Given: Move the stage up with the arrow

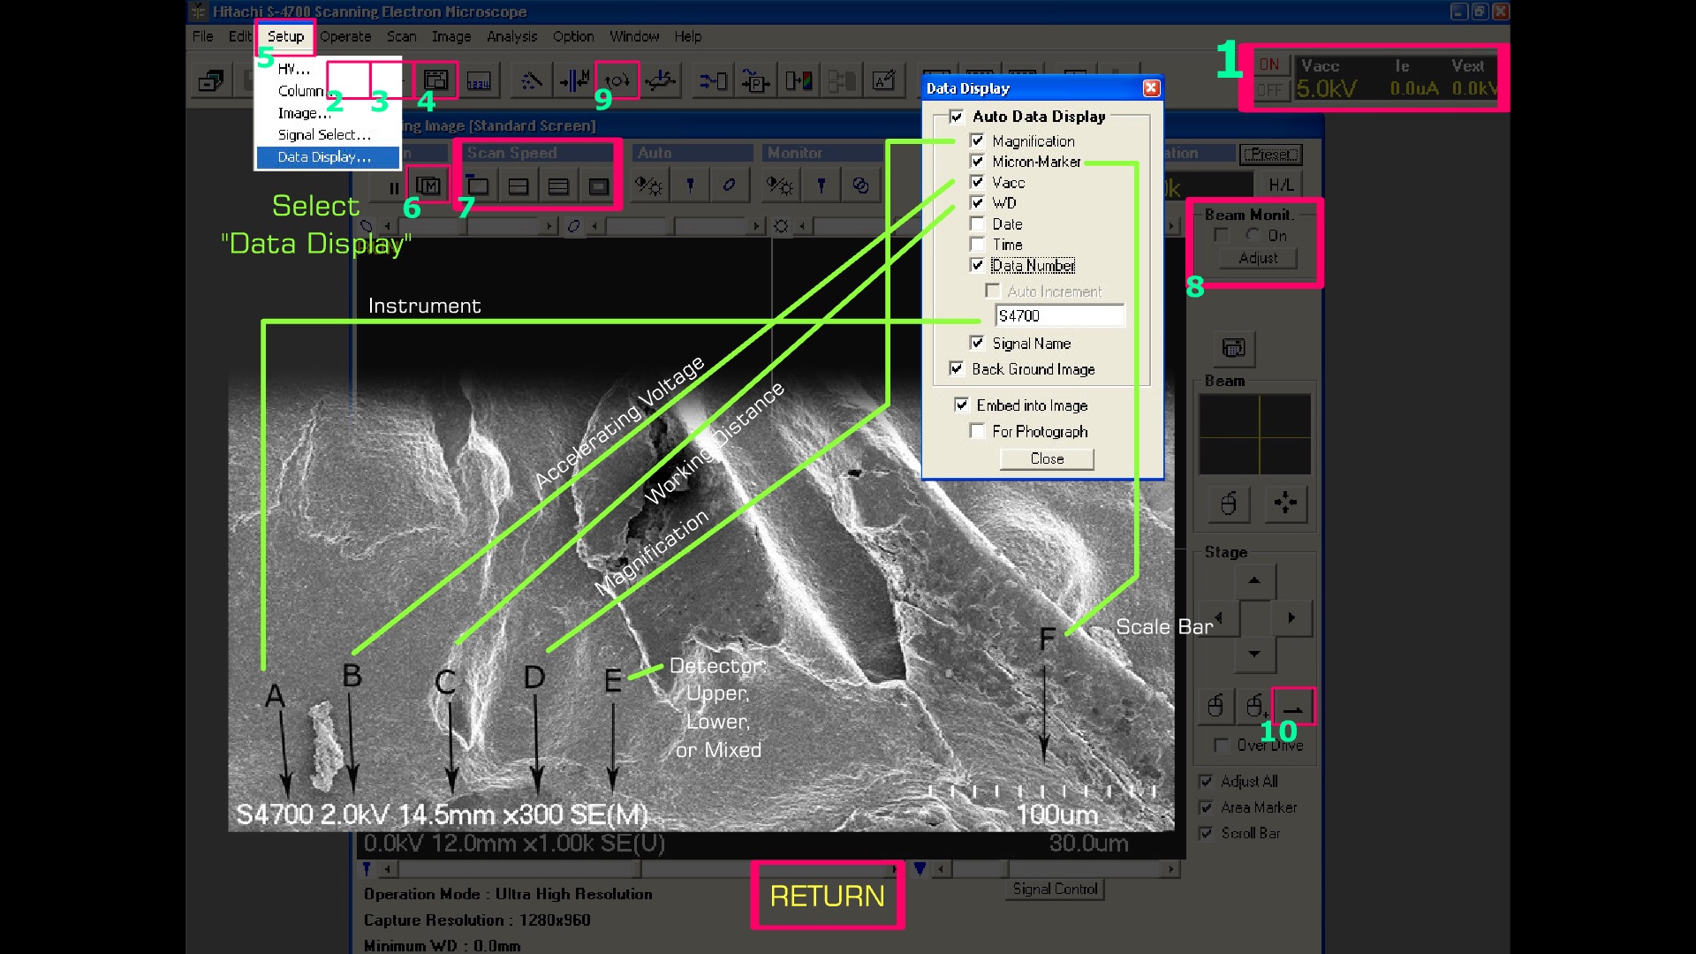Looking at the screenshot, I should pos(1254,581).
